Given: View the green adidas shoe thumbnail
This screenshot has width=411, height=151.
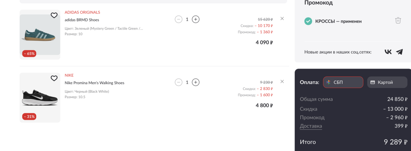Looking at the screenshot, I should pos(40,35).
